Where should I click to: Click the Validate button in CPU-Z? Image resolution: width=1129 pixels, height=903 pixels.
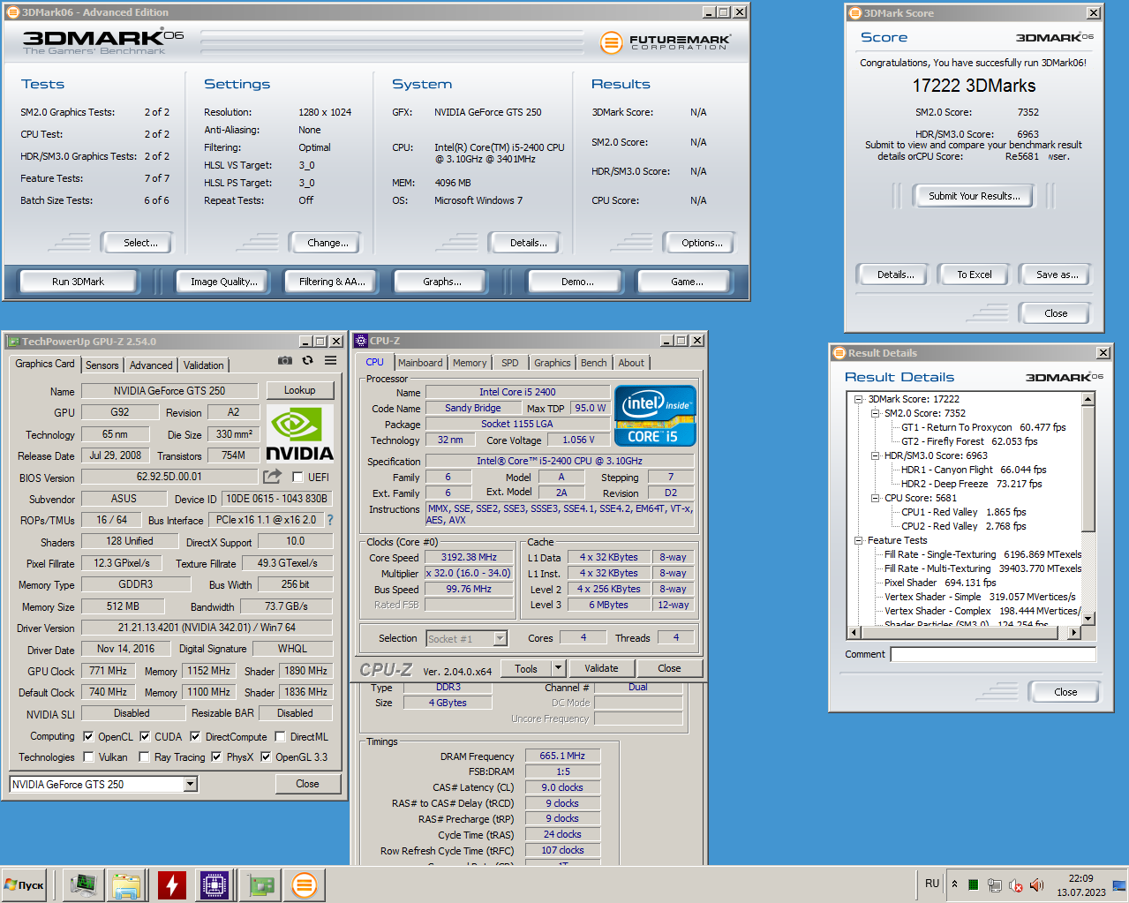tap(601, 668)
